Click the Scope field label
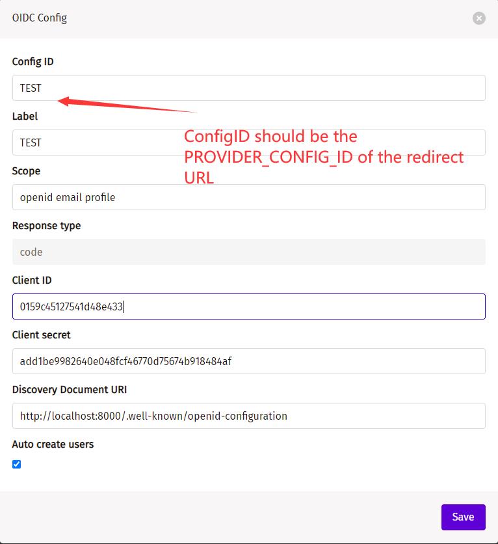 click(25, 170)
